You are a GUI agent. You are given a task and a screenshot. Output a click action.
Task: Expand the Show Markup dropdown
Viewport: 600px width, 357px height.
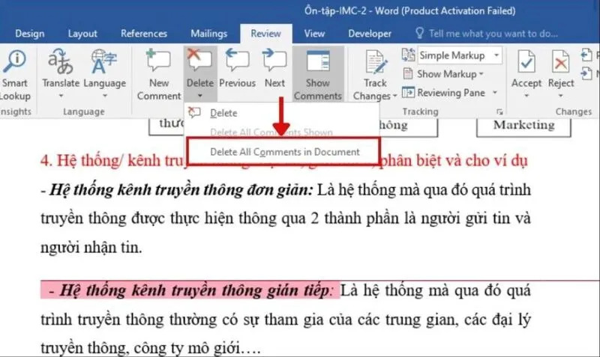pyautogui.click(x=481, y=73)
